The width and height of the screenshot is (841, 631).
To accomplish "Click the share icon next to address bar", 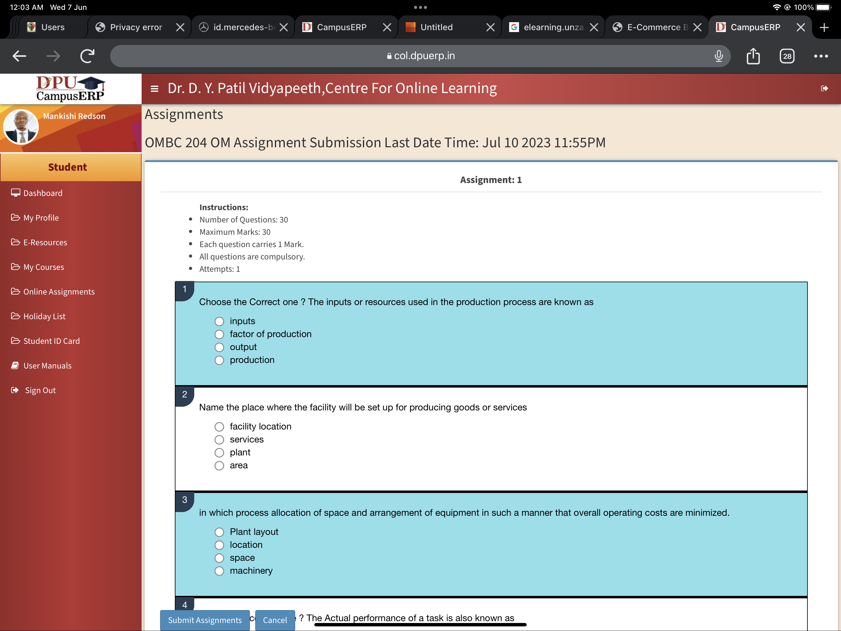I will 753,56.
